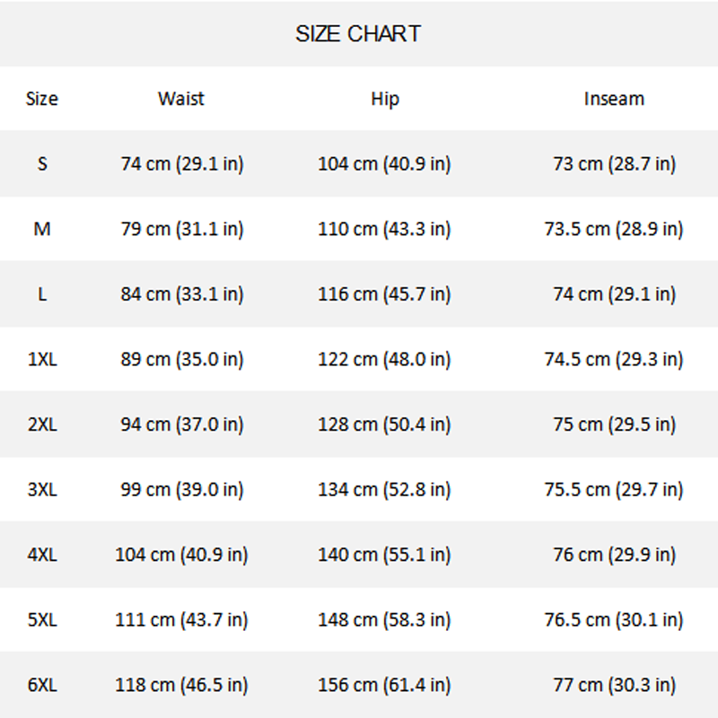Click the 110 cm (43.3 in) hip cell
The image size is (718, 718).
pos(384,229)
